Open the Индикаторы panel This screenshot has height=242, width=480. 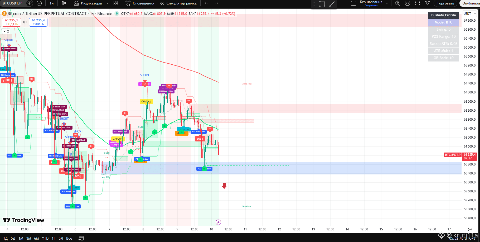tap(88, 3)
